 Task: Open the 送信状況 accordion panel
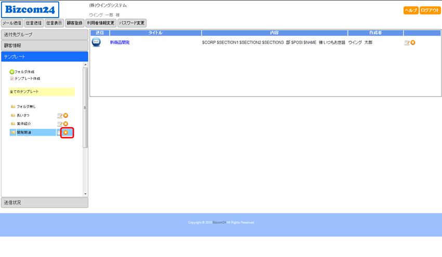click(x=44, y=202)
